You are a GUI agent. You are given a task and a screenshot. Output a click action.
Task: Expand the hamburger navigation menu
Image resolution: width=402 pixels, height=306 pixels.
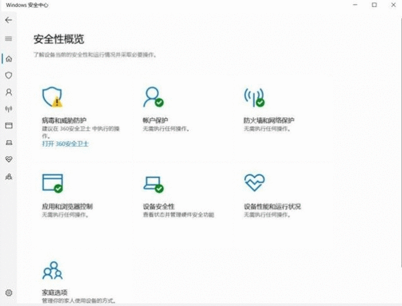[9, 39]
